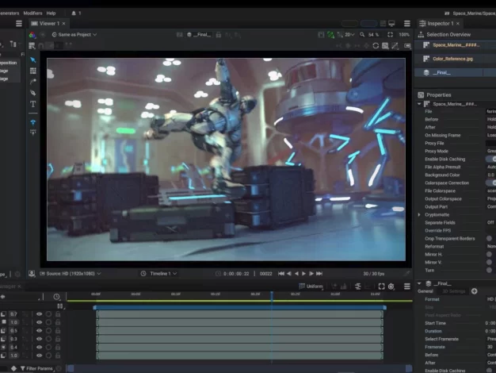Click the Filter Params button
496x373 pixels.
coord(40,368)
